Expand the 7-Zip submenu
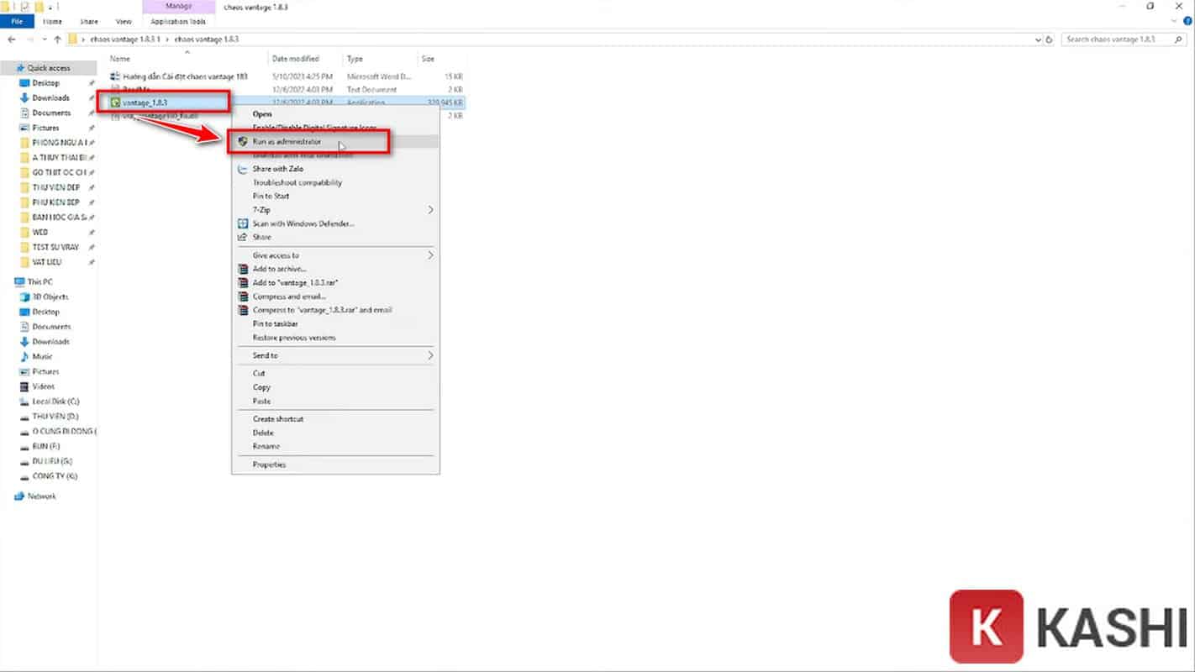The image size is (1195, 672). click(431, 210)
